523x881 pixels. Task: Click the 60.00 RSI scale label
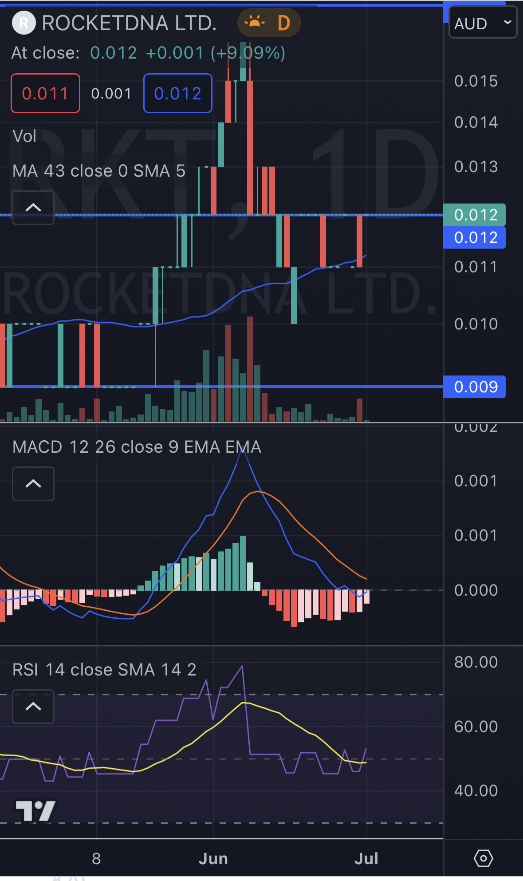(x=476, y=727)
